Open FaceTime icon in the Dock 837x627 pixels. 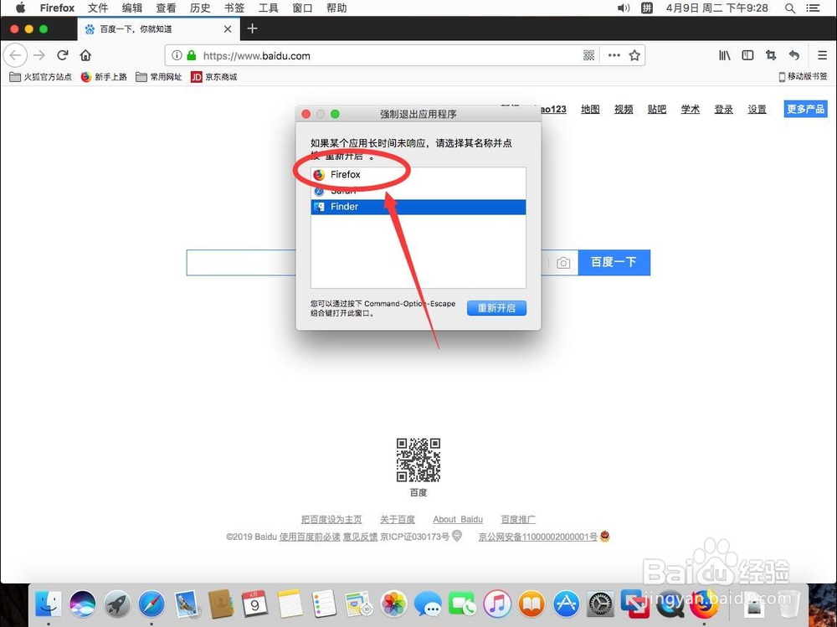point(462,604)
